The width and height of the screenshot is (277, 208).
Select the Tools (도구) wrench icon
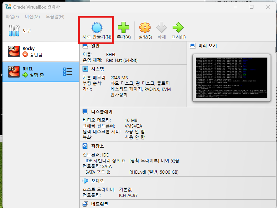pos(14,30)
